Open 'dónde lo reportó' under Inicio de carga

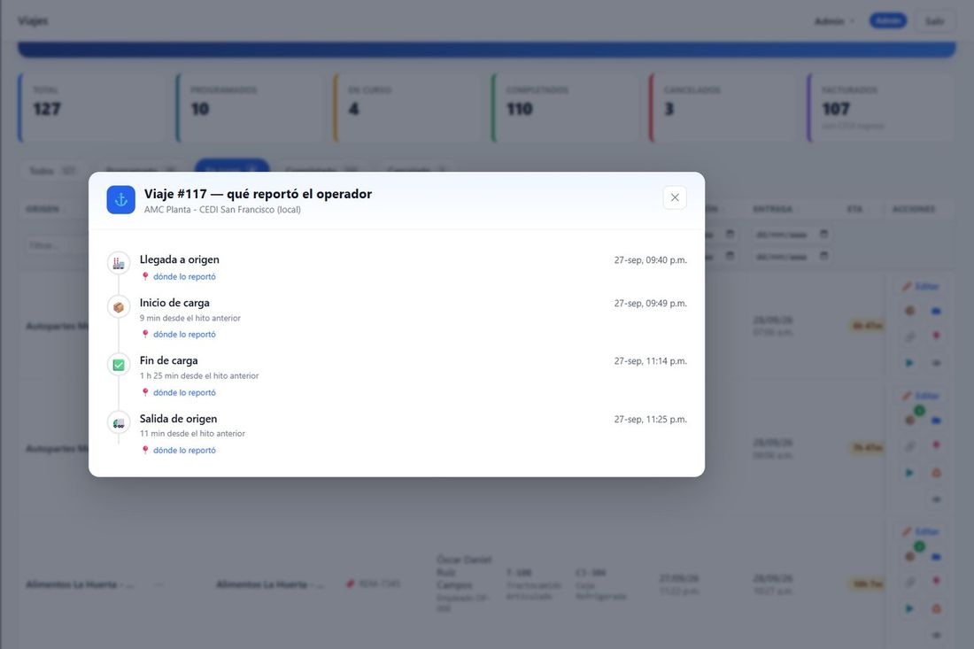coord(184,334)
